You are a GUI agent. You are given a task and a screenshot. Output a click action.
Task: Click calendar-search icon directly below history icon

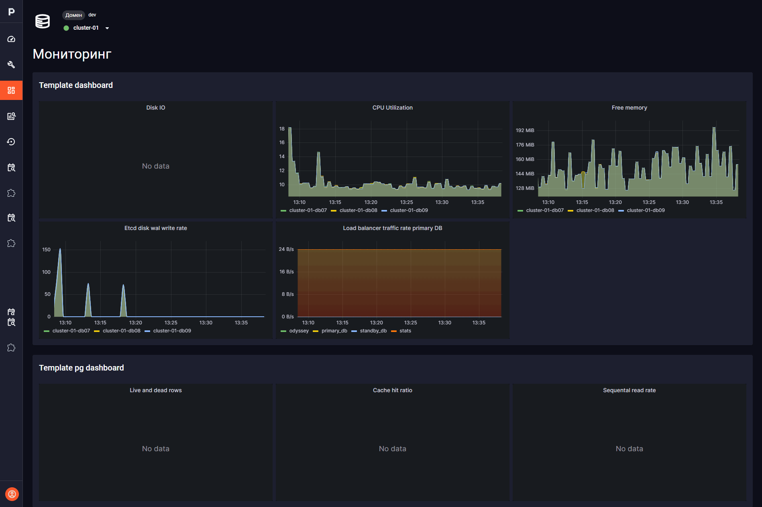(x=11, y=167)
